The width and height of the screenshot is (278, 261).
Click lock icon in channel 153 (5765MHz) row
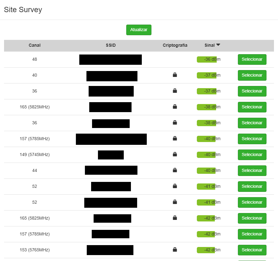click(x=175, y=250)
